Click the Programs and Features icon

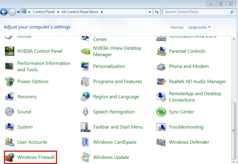(85, 81)
